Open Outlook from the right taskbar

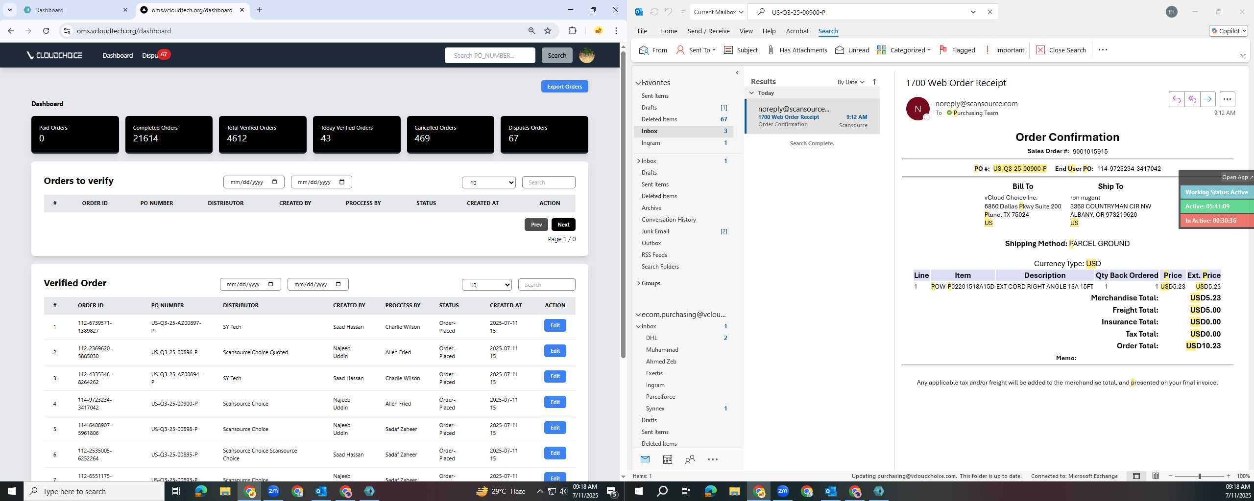tap(830, 491)
